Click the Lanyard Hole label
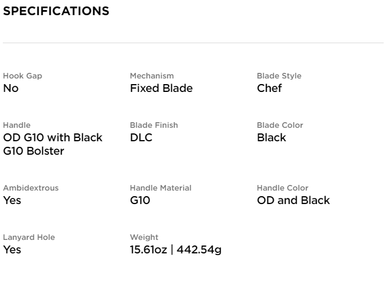Image resolution: width=391 pixels, height=287 pixels. point(29,237)
